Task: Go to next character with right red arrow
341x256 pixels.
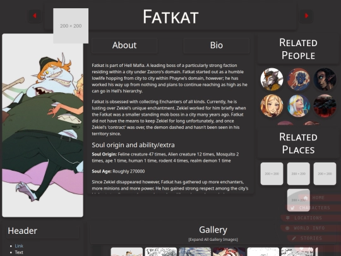Action: coord(306,16)
